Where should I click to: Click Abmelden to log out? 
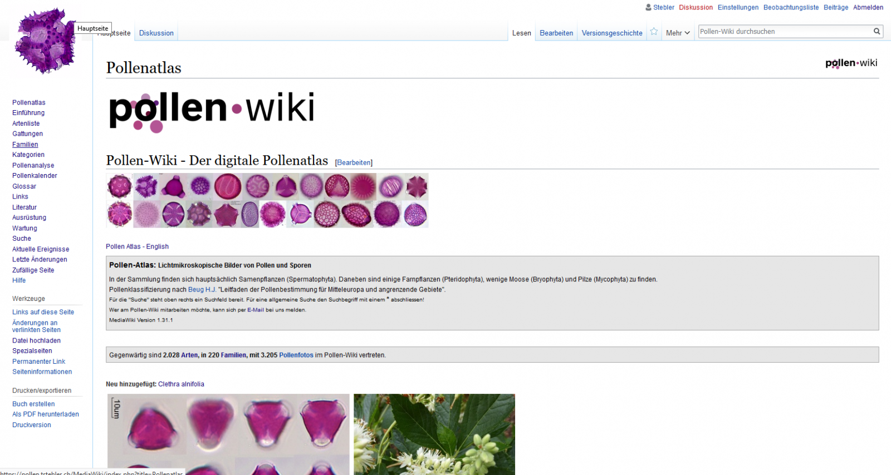(868, 7)
